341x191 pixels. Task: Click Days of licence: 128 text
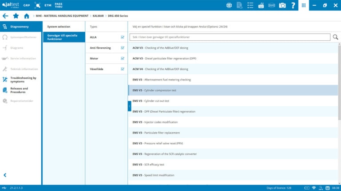pos(279,188)
